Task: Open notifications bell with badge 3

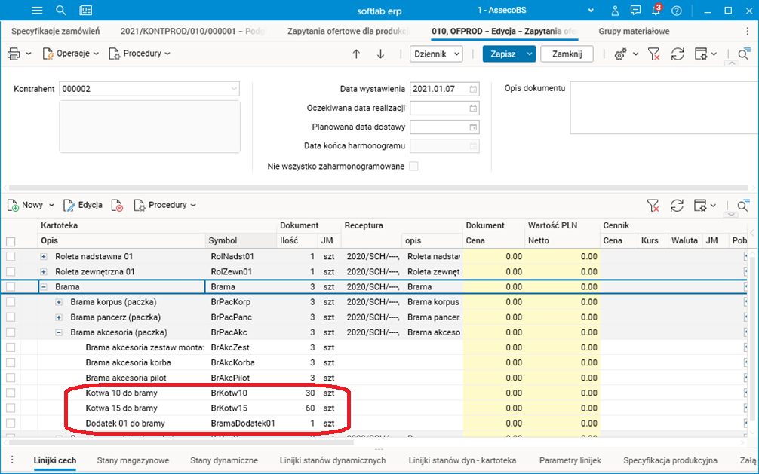Action: click(x=656, y=10)
